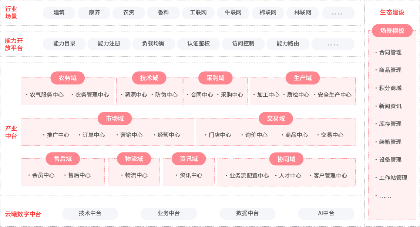Click the 能力路由 pill
Screen dimensions: 420x227
click(288, 44)
